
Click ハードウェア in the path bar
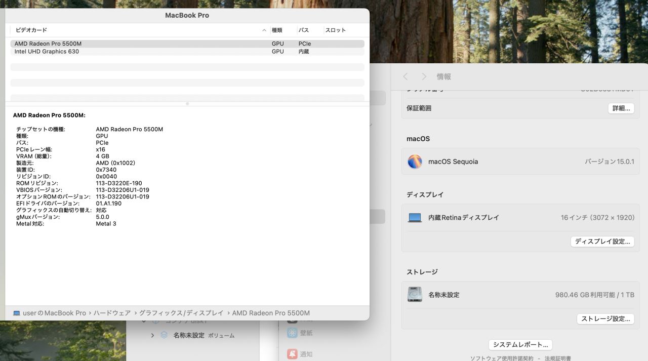[x=112, y=313]
